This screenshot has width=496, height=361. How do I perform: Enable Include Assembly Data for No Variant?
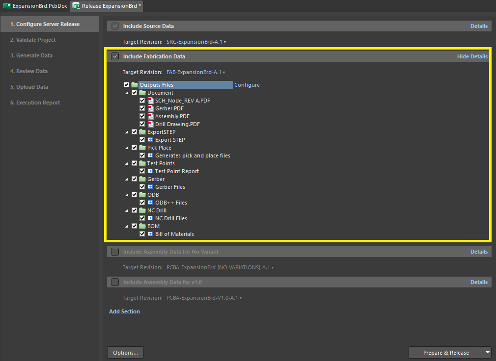pyautogui.click(x=115, y=252)
